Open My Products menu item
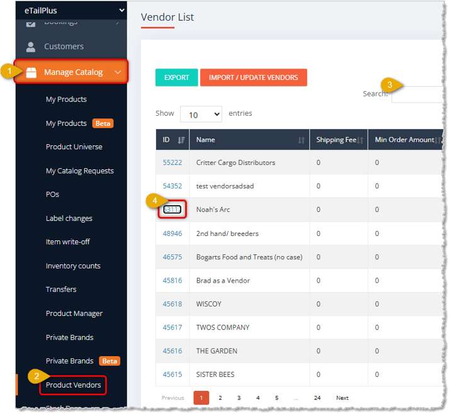This screenshot has height=416, width=452. [x=66, y=99]
